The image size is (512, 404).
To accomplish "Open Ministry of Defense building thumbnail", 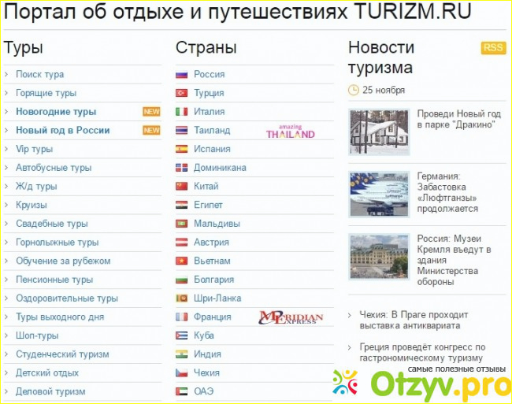I will [379, 257].
